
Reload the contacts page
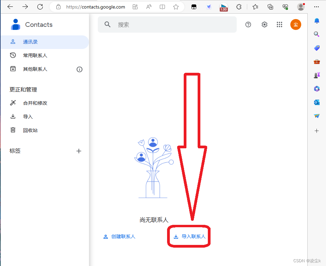[40, 7]
